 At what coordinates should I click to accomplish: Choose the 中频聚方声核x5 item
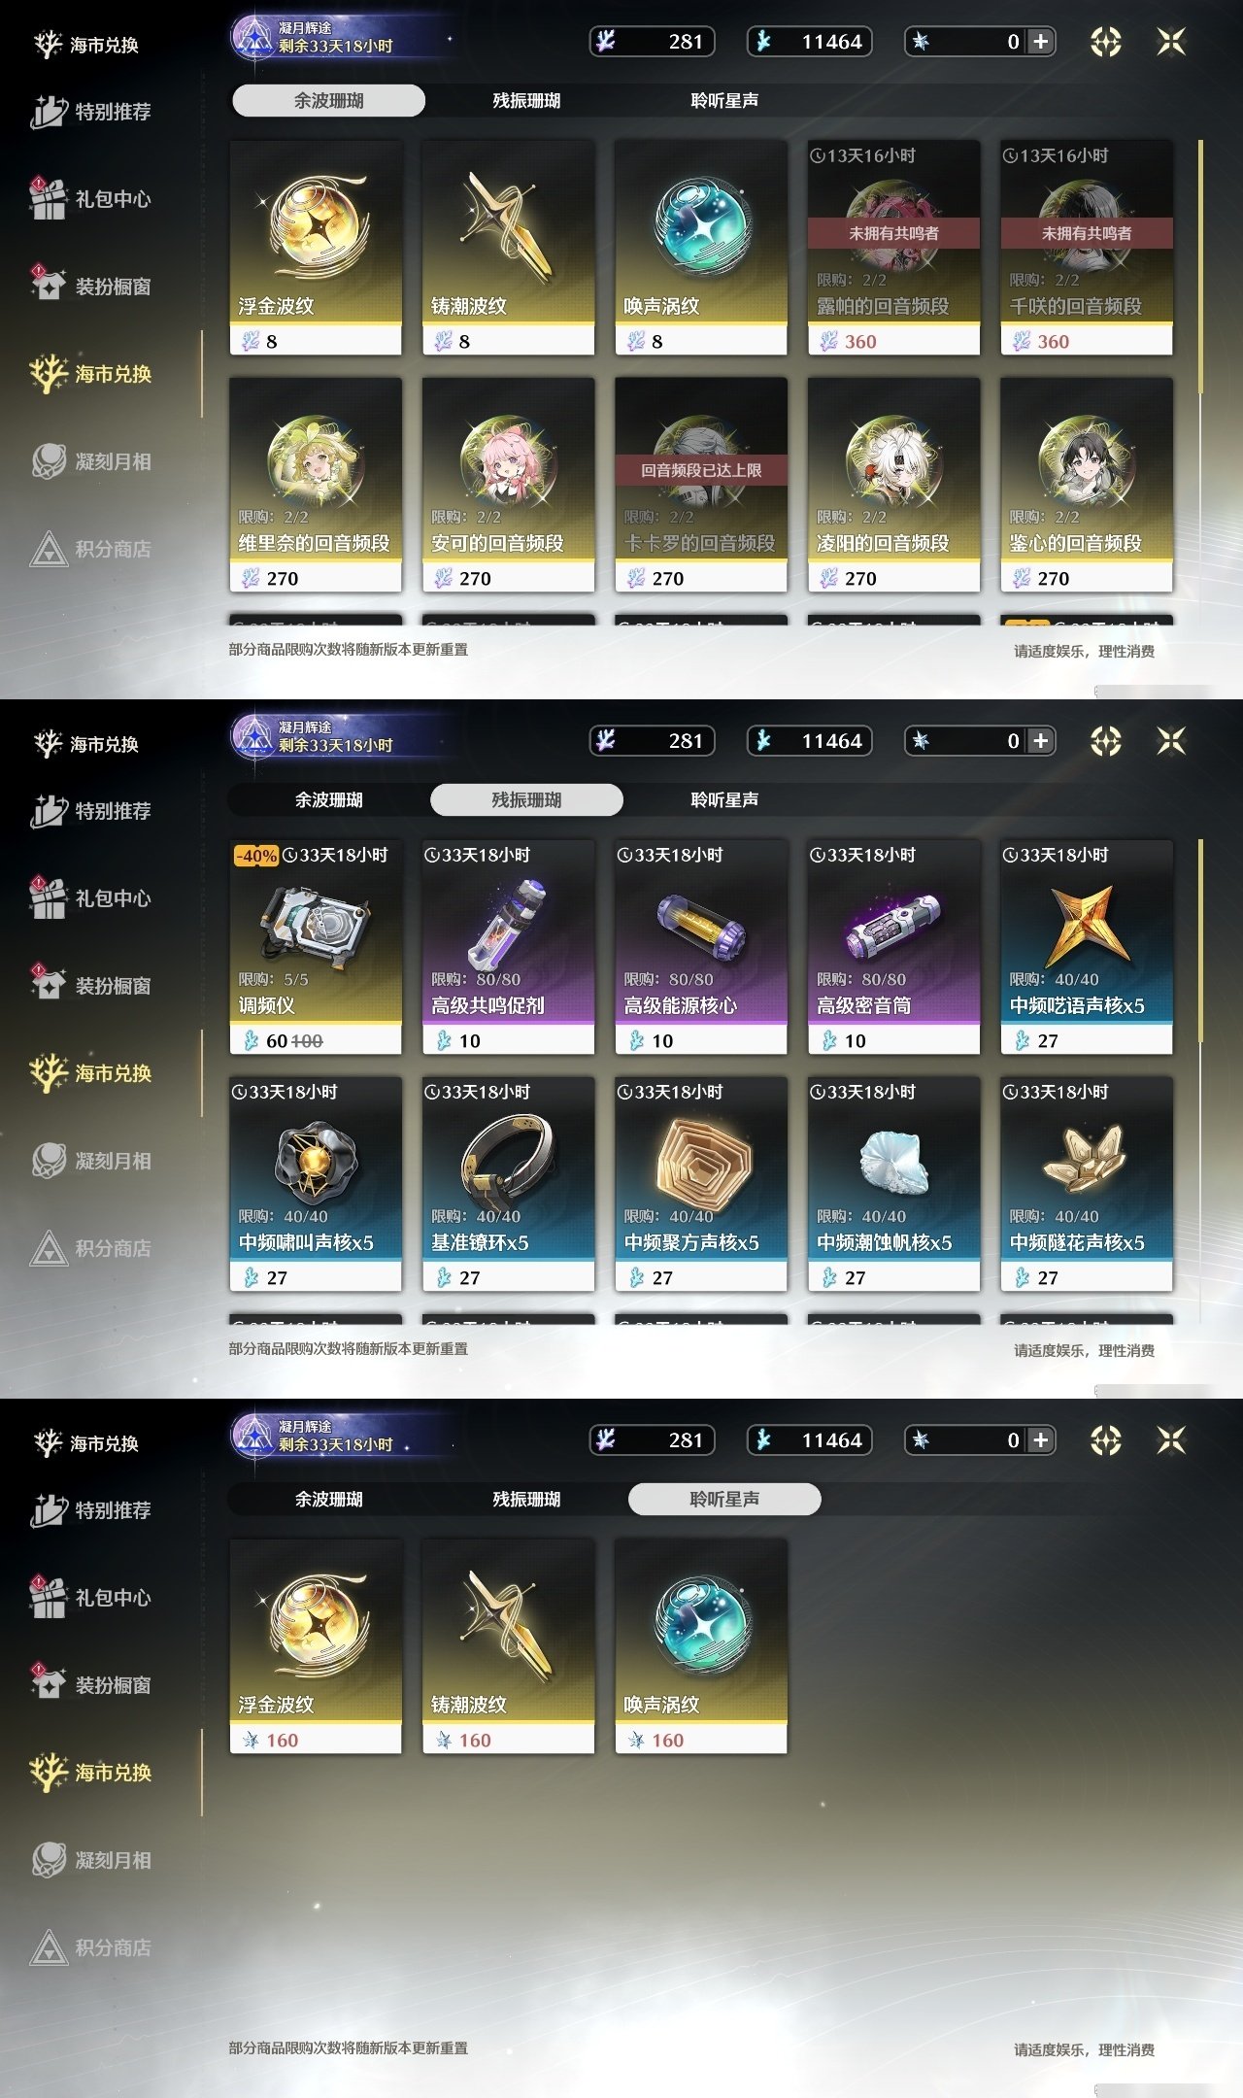click(701, 1184)
